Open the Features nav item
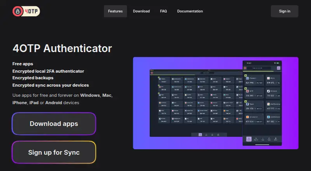This screenshot has width=311, height=171. 115,11
